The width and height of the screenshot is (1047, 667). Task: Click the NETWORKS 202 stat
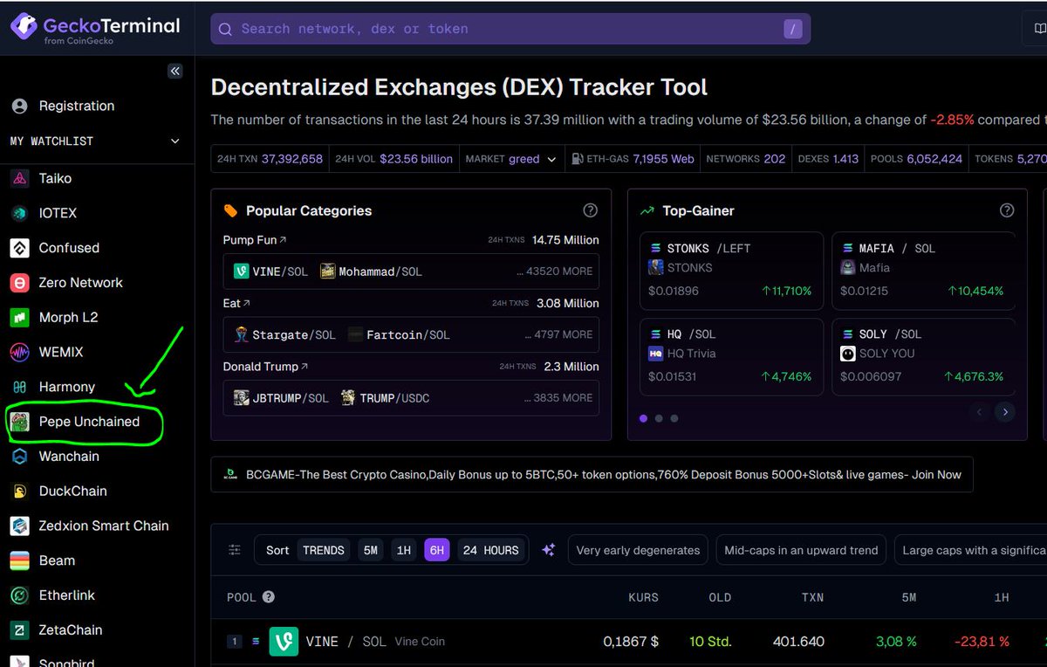[x=746, y=159]
